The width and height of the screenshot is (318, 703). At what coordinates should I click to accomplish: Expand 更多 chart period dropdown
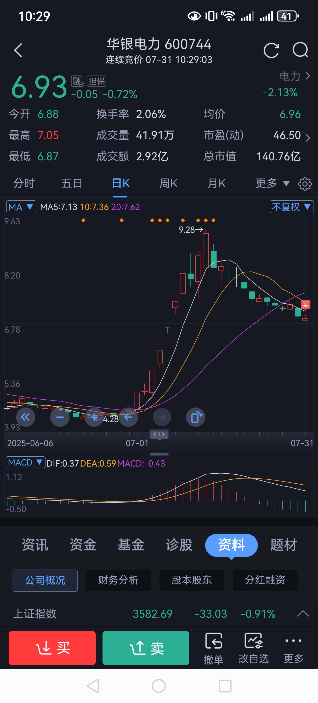[272, 183]
